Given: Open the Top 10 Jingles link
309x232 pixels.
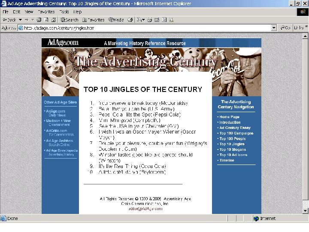Looking at the screenshot, I should (x=232, y=144).
